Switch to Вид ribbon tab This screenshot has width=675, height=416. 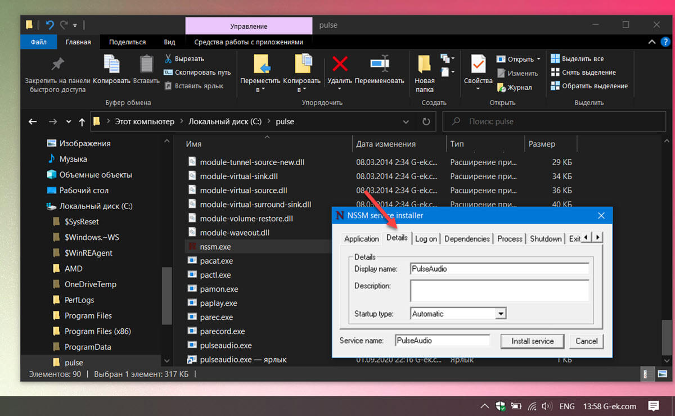point(169,42)
